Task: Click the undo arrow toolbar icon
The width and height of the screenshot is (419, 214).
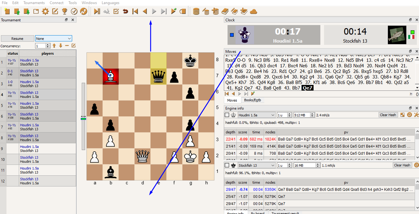Action: [125, 11]
